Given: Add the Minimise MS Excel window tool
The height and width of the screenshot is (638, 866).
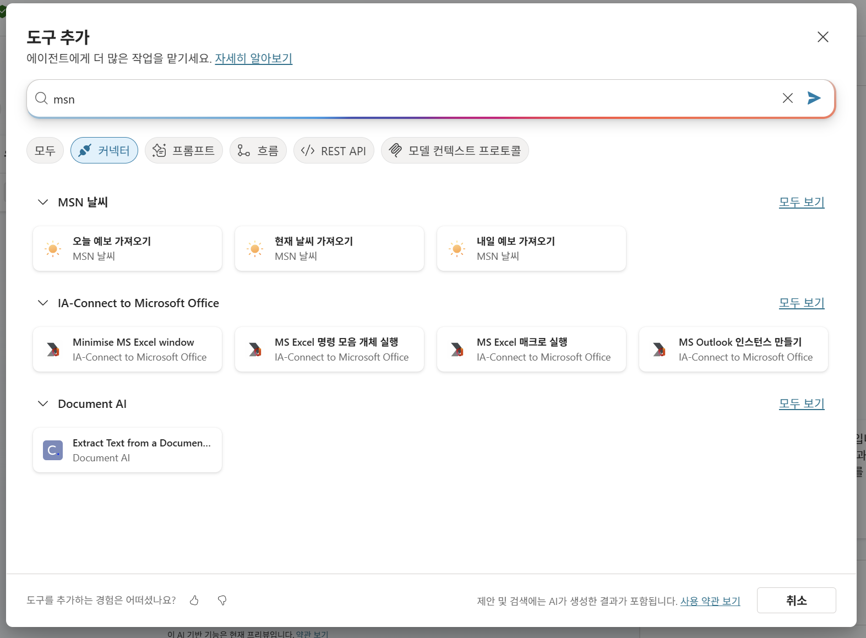Looking at the screenshot, I should [x=127, y=350].
